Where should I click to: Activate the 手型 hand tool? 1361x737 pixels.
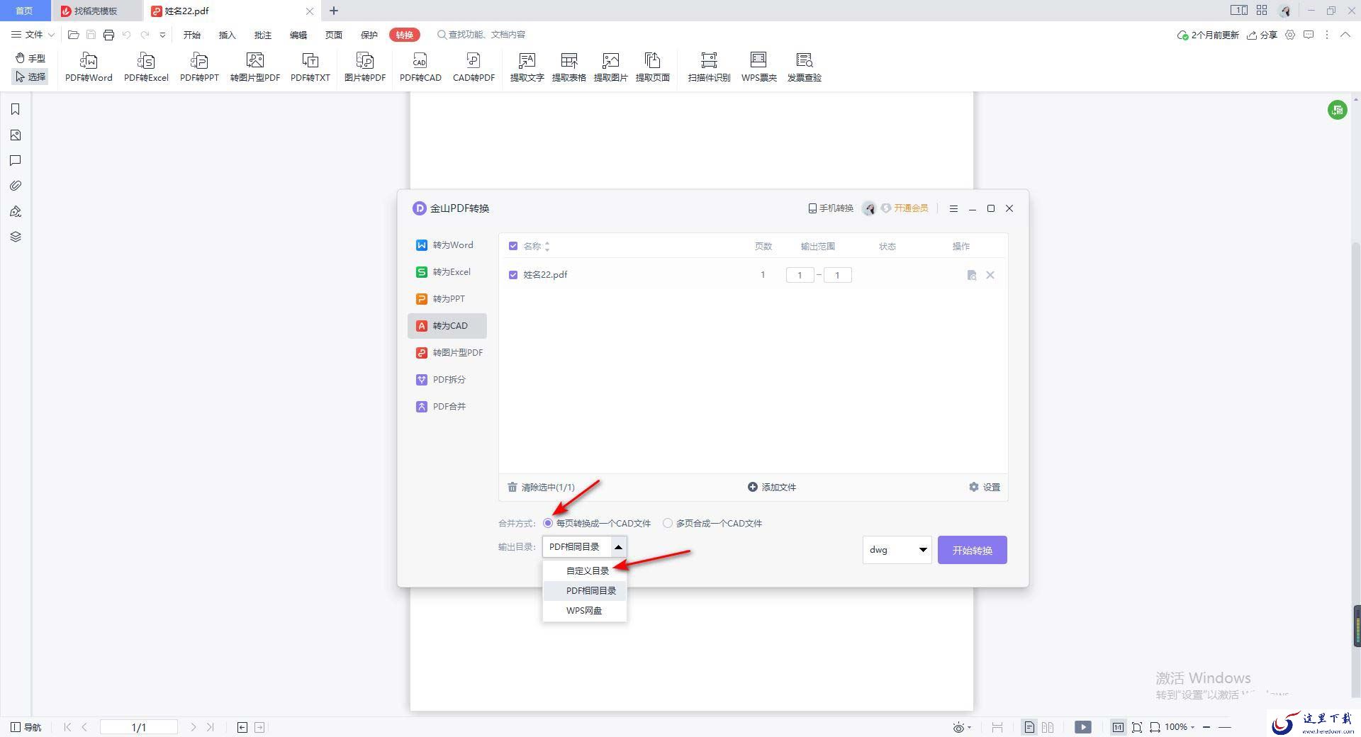(x=30, y=58)
